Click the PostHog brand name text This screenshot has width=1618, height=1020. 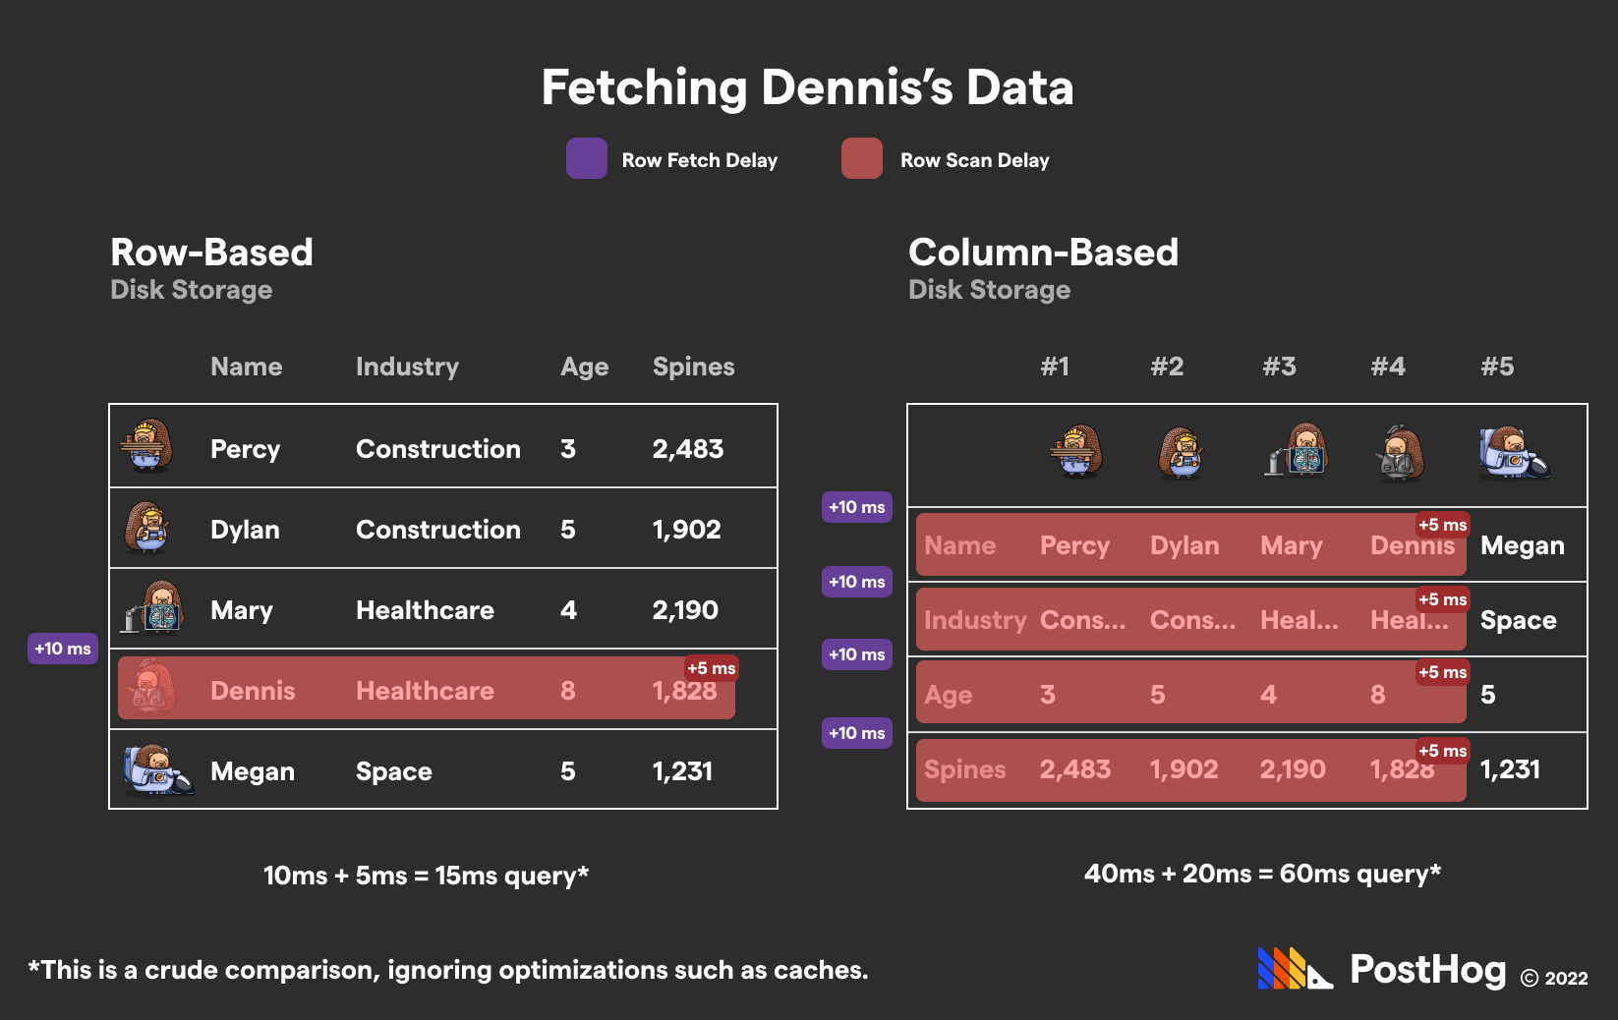[x=1427, y=970]
